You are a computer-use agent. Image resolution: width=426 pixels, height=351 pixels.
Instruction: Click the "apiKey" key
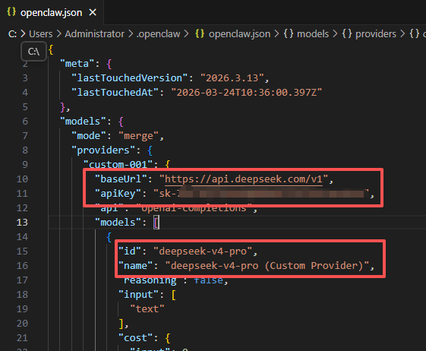pyautogui.click(x=118, y=194)
